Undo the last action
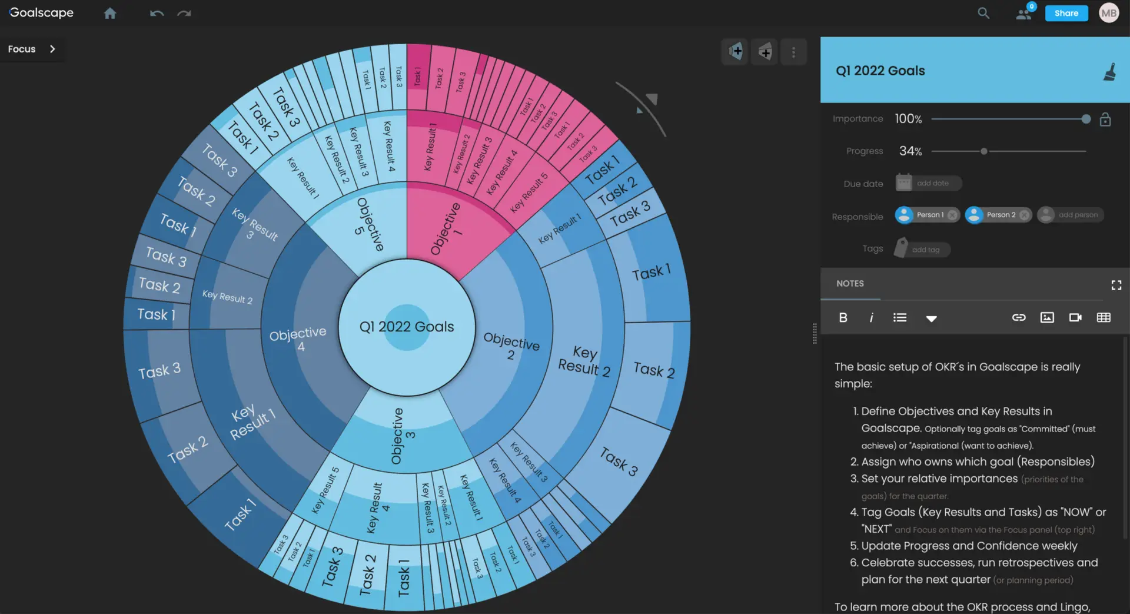Viewport: 1130px width, 614px height. point(157,14)
